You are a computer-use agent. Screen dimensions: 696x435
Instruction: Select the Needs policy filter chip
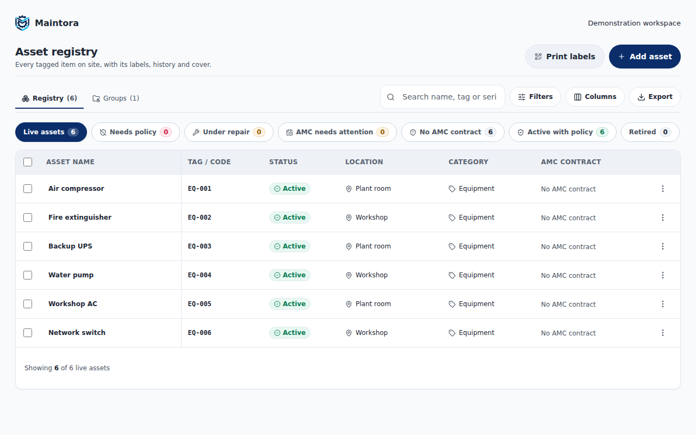(135, 132)
